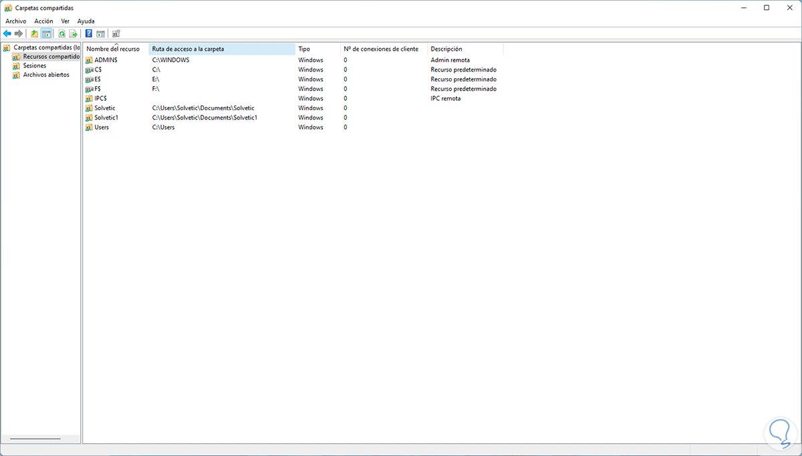Toggle the Show/Hide console tree icon
Viewport: 802px width, 456px height.
pos(46,33)
